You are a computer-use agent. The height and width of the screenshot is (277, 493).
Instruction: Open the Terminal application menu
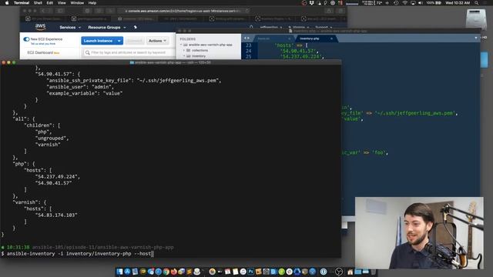[22, 3]
